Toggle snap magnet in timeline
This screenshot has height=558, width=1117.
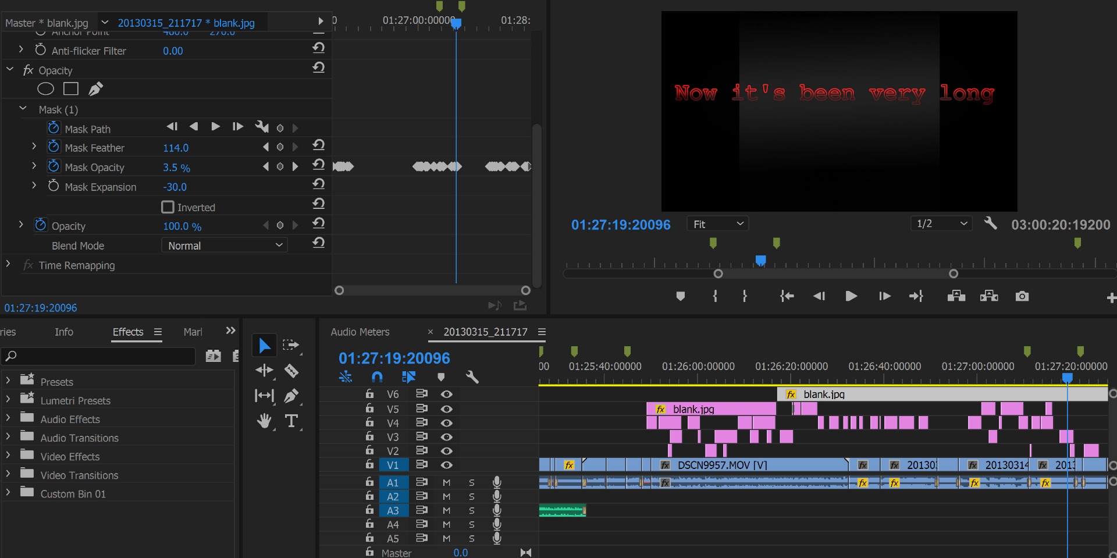tap(377, 377)
